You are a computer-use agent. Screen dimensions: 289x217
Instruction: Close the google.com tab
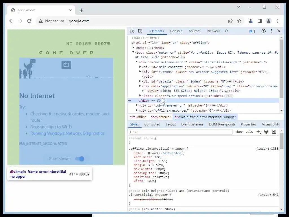70,10
